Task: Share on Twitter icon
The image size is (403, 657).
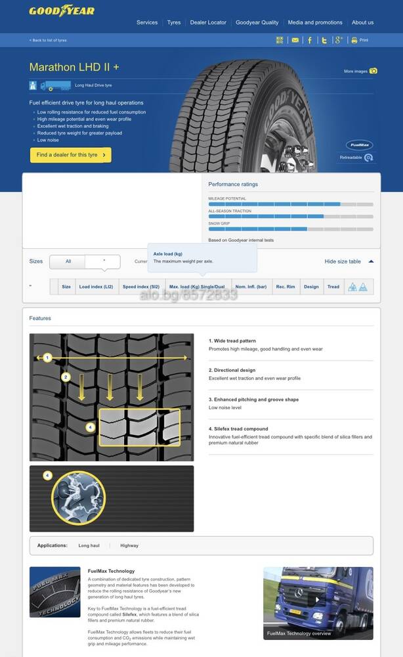Action: (324, 40)
